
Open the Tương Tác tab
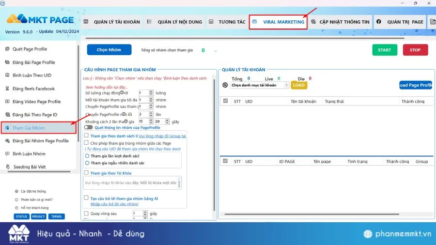coord(227,22)
